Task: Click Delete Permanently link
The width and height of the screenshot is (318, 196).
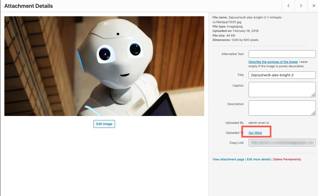Action: tap(287, 159)
